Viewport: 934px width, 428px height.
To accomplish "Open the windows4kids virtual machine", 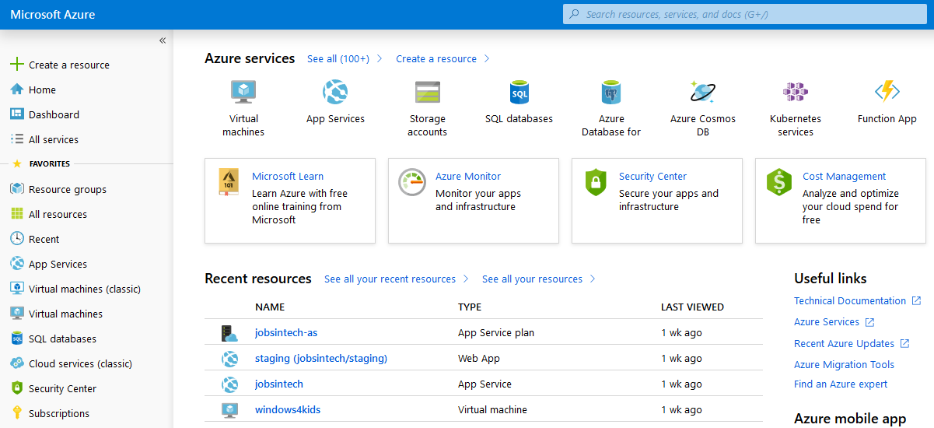I will pos(288,409).
